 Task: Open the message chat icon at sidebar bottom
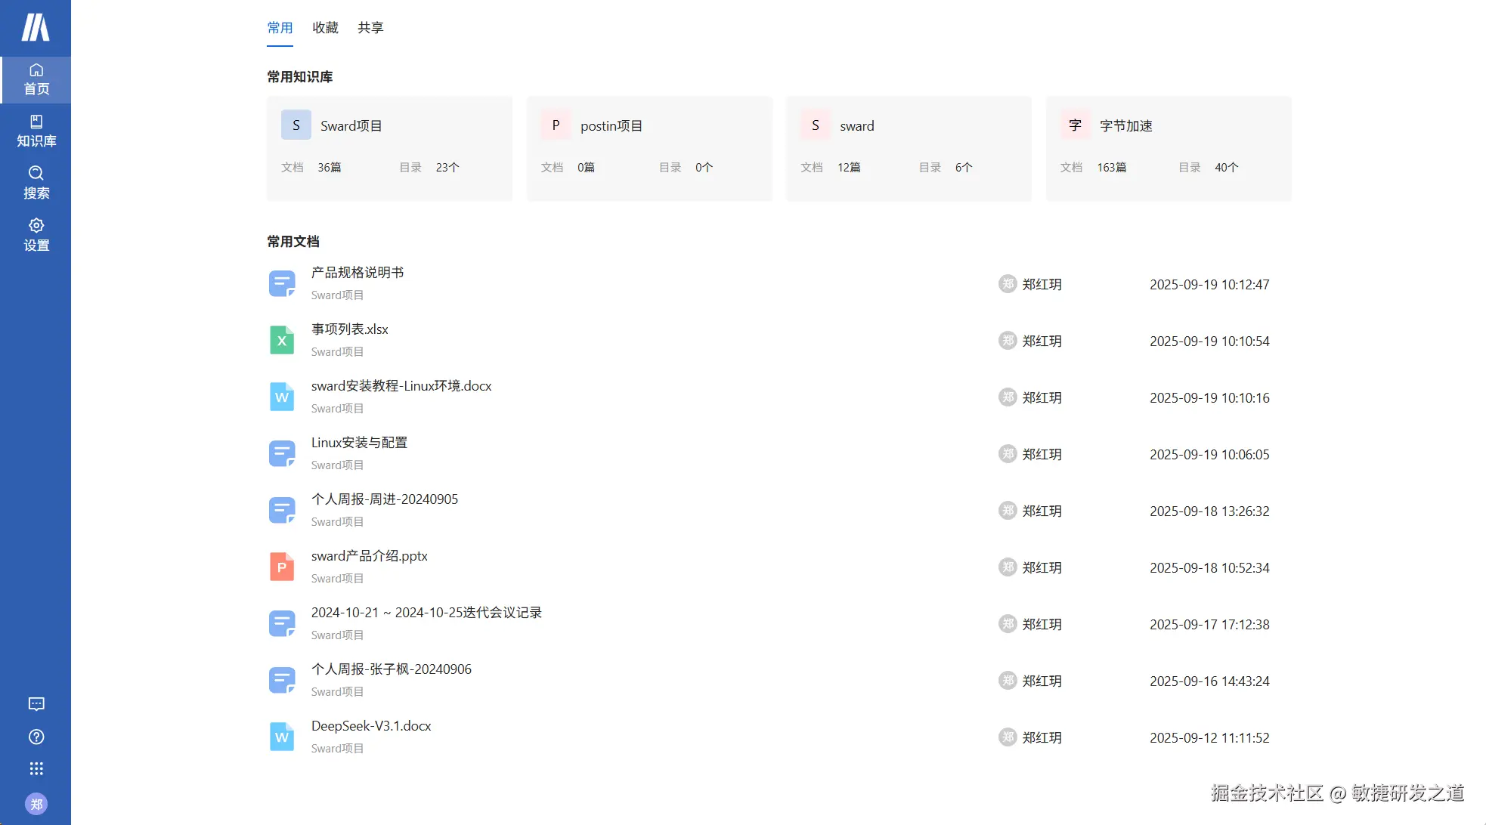pyautogui.click(x=36, y=704)
